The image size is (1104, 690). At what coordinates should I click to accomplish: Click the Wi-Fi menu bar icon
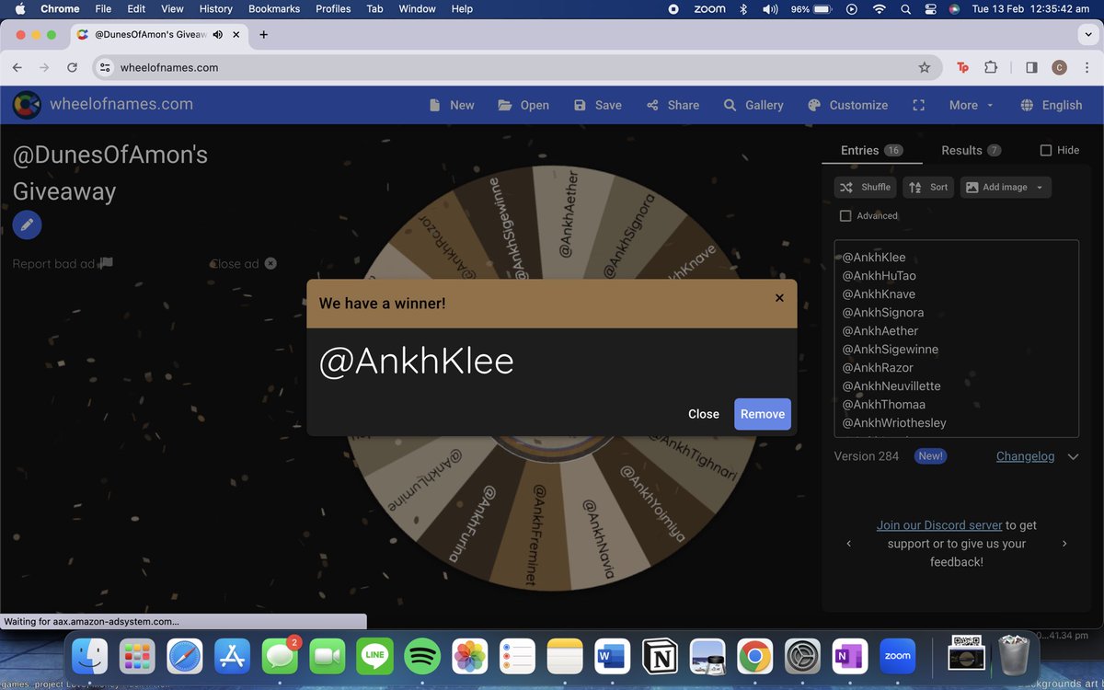tap(880, 9)
